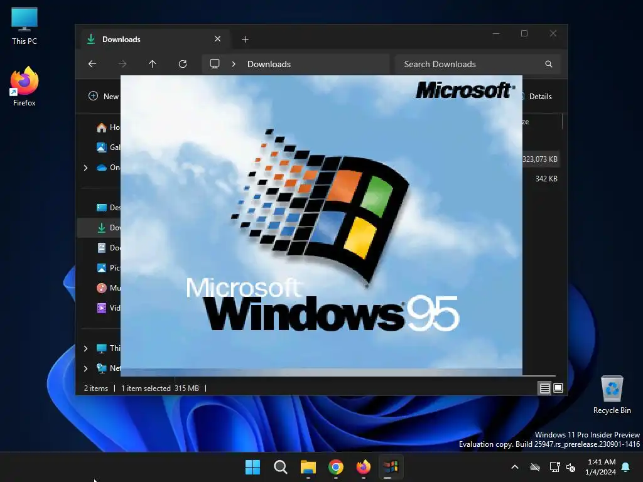
Task: Select the 342 KB file row
Action: point(541,179)
